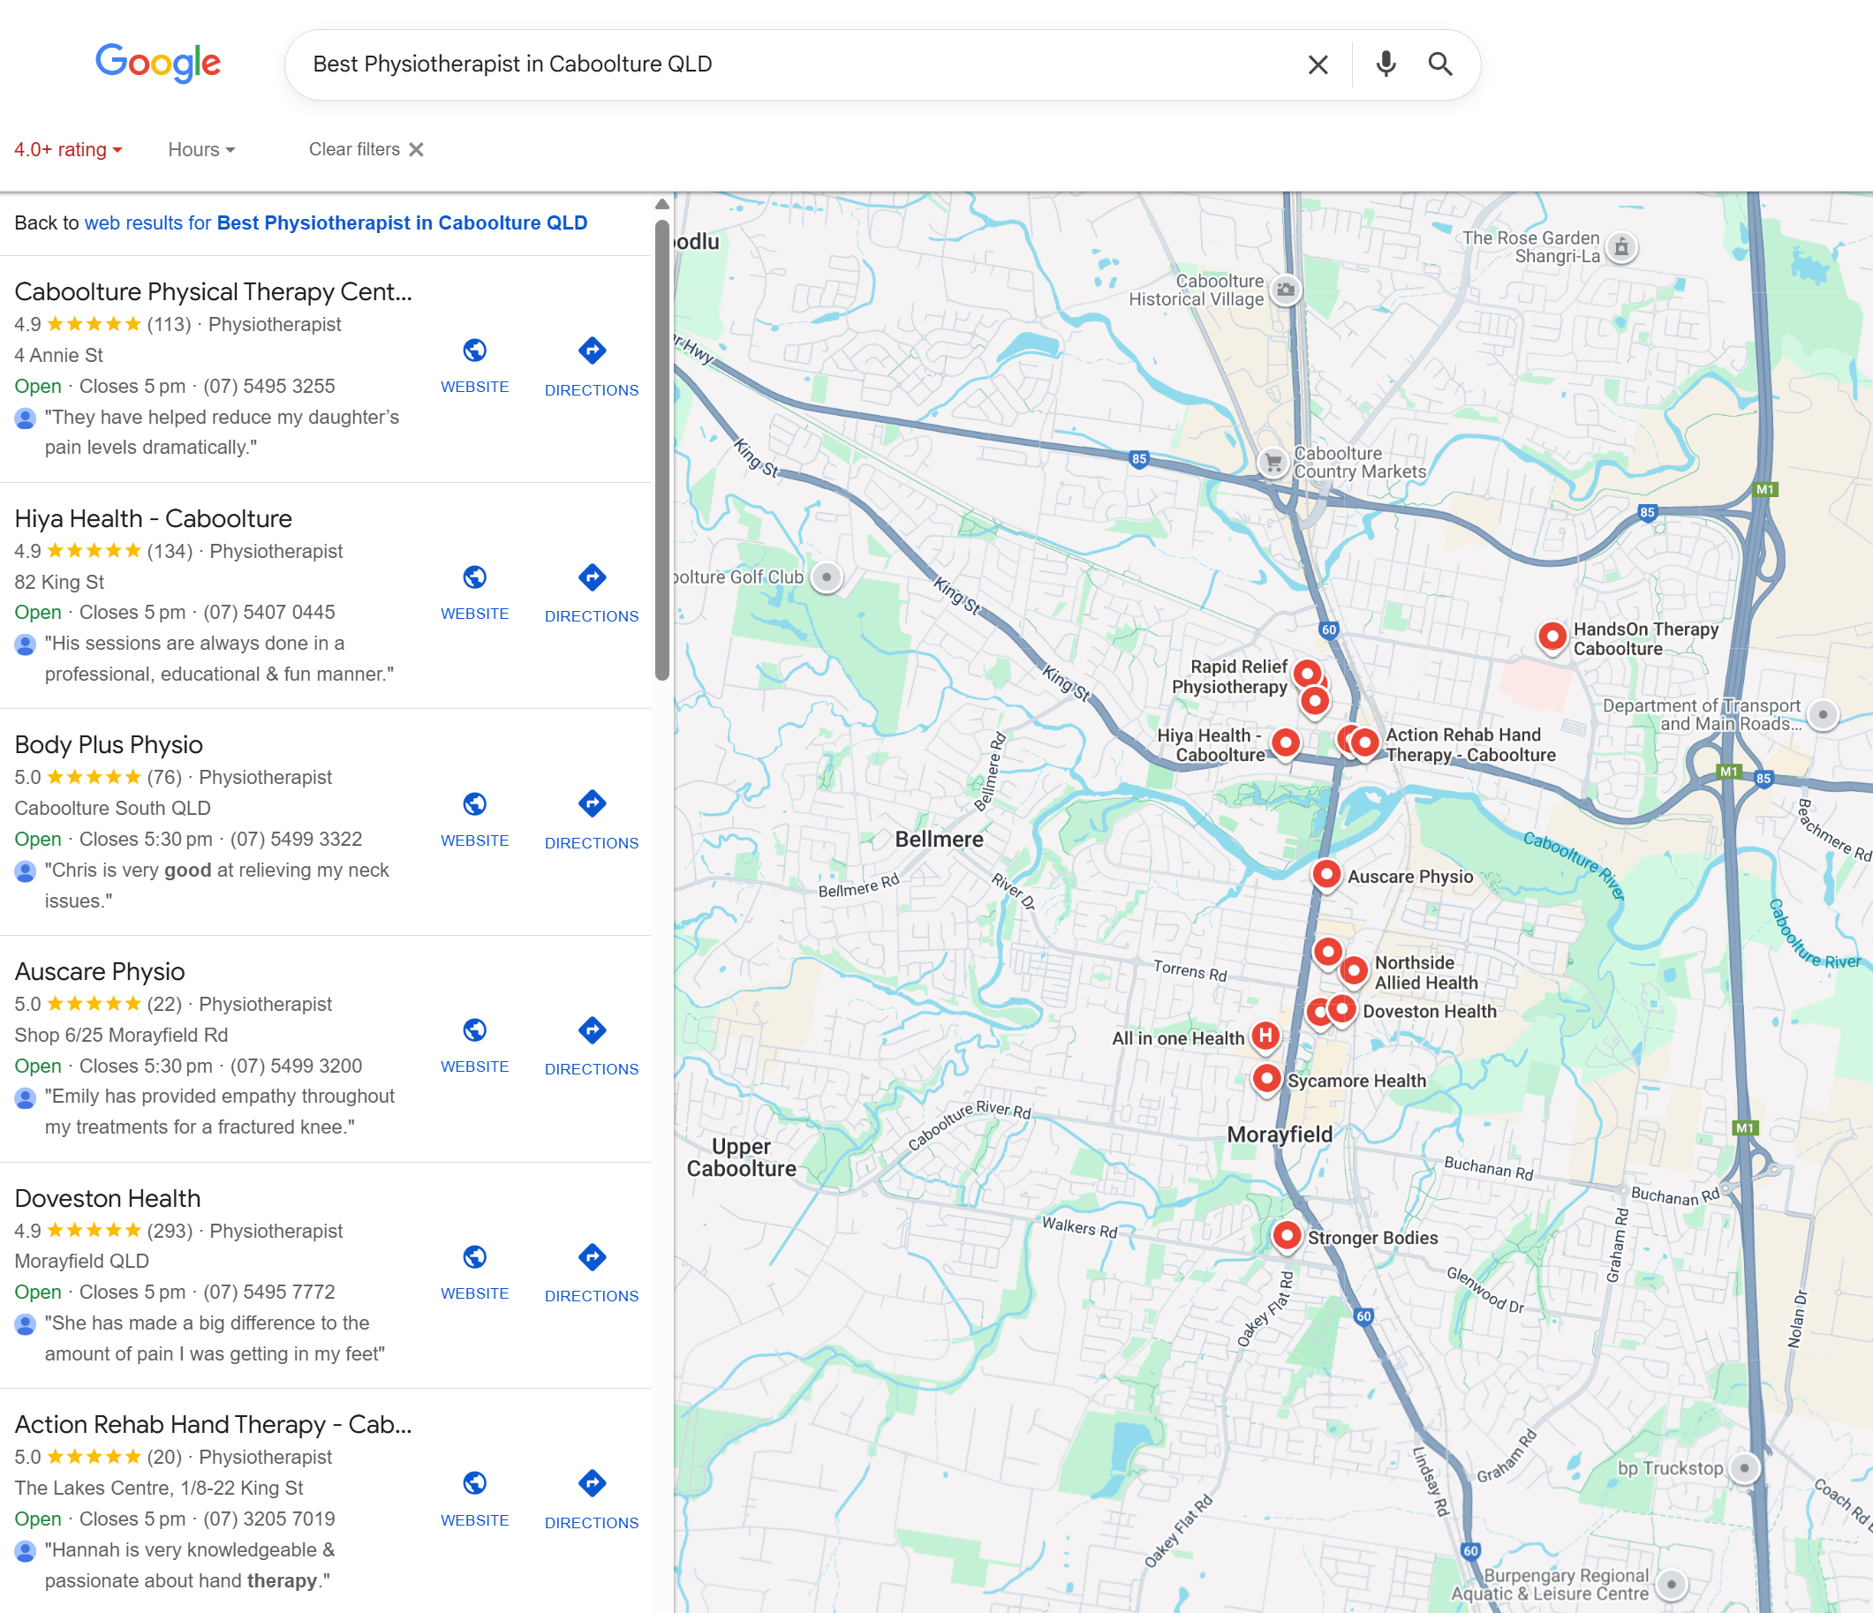This screenshot has height=1613, width=1873.
Task: Click HandsOn Therapy Caboolture map pin
Action: tap(1552, 637)
